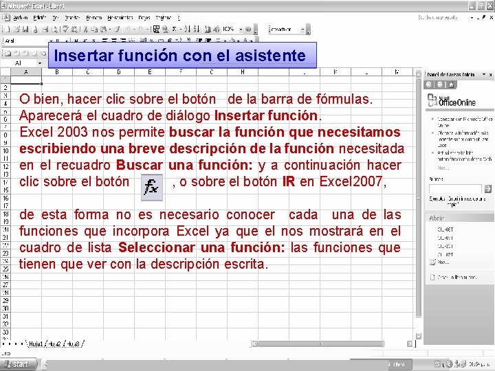Click the system tray clock
495x371 pixels.
coord(480,364)
